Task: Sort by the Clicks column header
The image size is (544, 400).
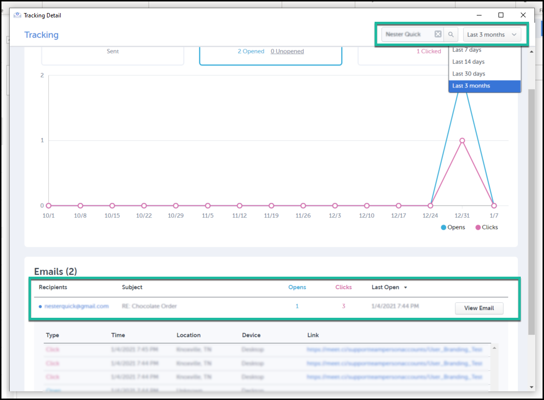Action: tap(344, 287)
